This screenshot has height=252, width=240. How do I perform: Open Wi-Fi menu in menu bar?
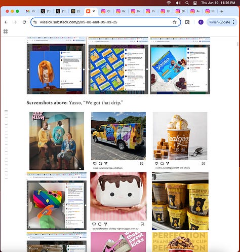pyautogui.click(x=169, y=3)
